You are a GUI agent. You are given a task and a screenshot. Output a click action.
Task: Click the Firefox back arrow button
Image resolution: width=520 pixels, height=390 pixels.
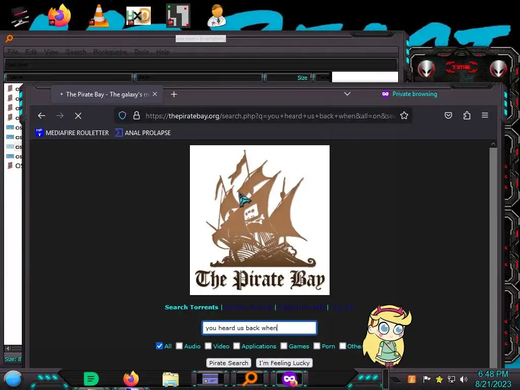(x=42, y=116)
